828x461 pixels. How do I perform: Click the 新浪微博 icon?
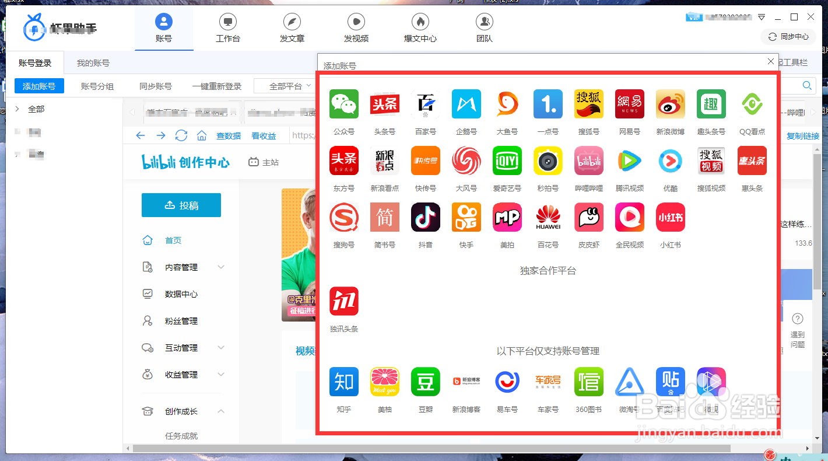[670, 104]
